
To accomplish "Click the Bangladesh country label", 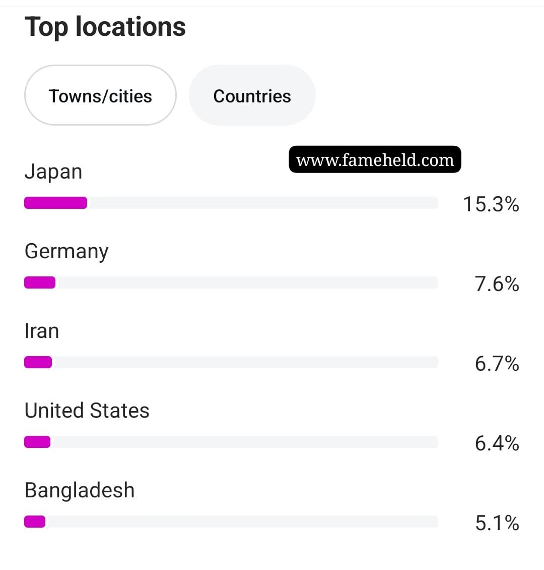I will 80,490.
